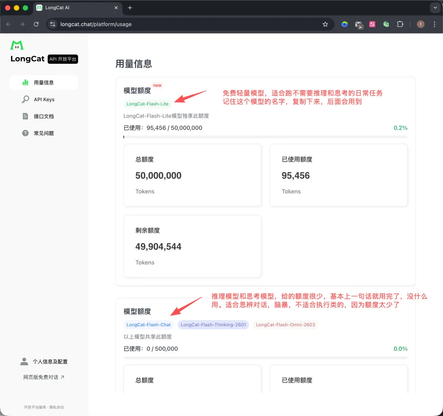Click the question mark icon beside 常见问题

click(25, 133)
